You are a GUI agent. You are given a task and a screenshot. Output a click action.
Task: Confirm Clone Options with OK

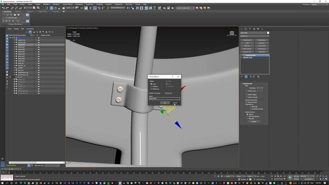click(164, 103)
